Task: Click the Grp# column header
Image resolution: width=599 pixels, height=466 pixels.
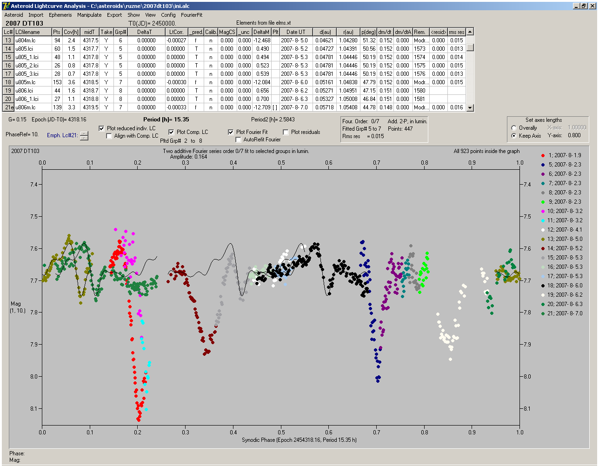Action: coord(120,32)
